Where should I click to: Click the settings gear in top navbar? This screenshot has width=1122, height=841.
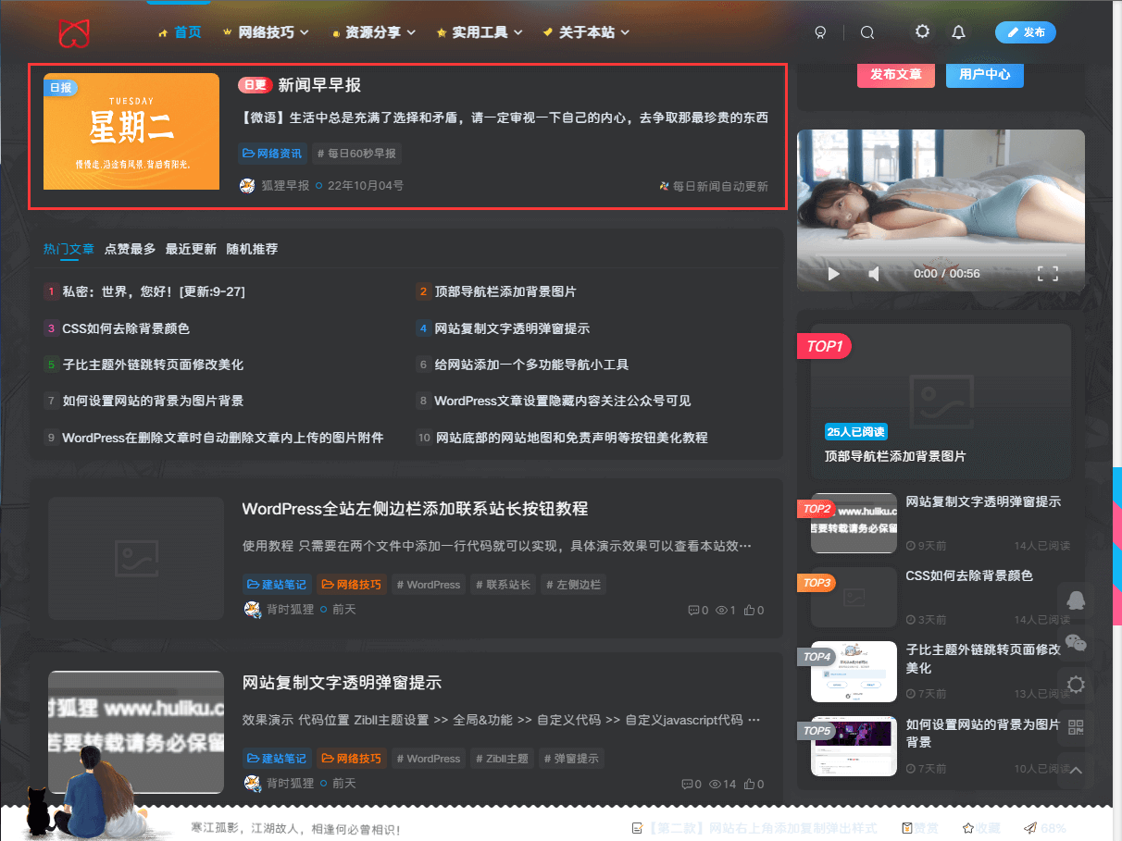pos(922,31)
